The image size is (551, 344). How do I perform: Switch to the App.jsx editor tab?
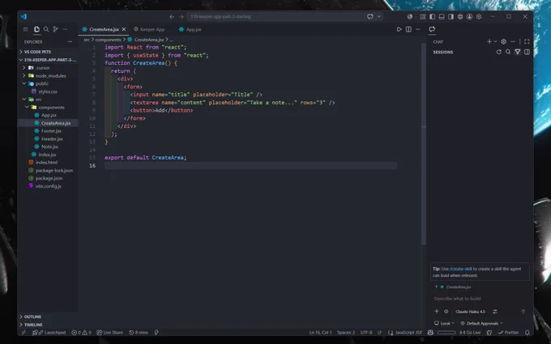tap(190, 29)
